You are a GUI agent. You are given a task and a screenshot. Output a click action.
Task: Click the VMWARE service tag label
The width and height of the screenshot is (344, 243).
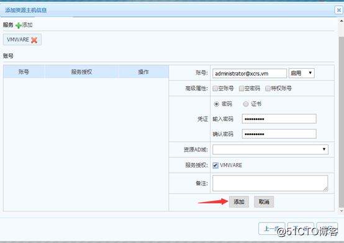coord(18,40)
